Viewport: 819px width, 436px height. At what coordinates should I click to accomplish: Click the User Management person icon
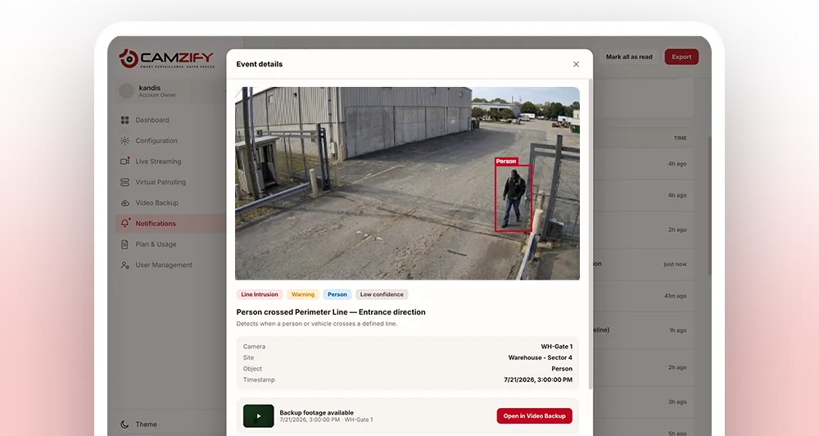[124, 265]
